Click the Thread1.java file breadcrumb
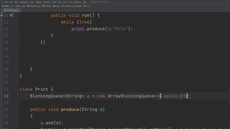The image size is (230, 129). tap(34, 6)
